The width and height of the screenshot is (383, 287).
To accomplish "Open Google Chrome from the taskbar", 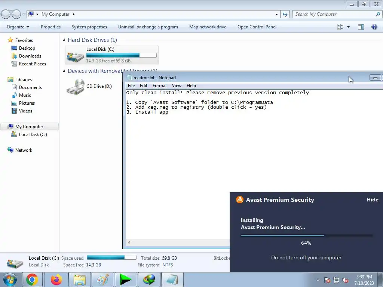I will (x=33, y=280).
